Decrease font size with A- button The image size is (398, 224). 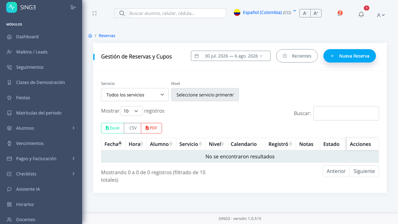[305, 13]
